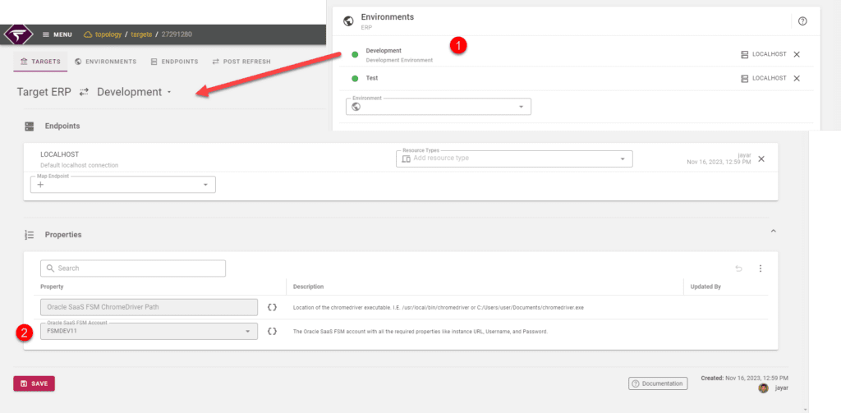Screen dimensions: 841x413
Task: Open the Documentation button
Action: (658, 383)
